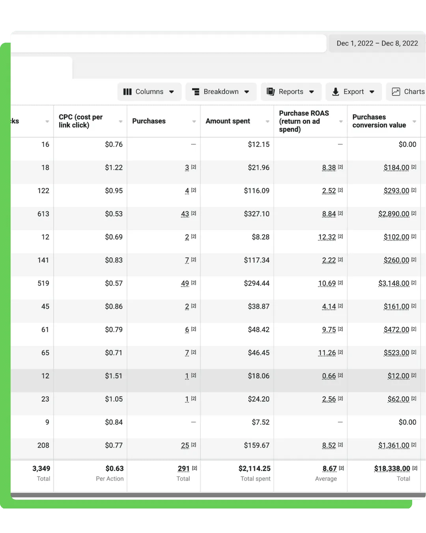Expand Amount spent column sort arrow
426x533 pixels.
coord(267,122)
